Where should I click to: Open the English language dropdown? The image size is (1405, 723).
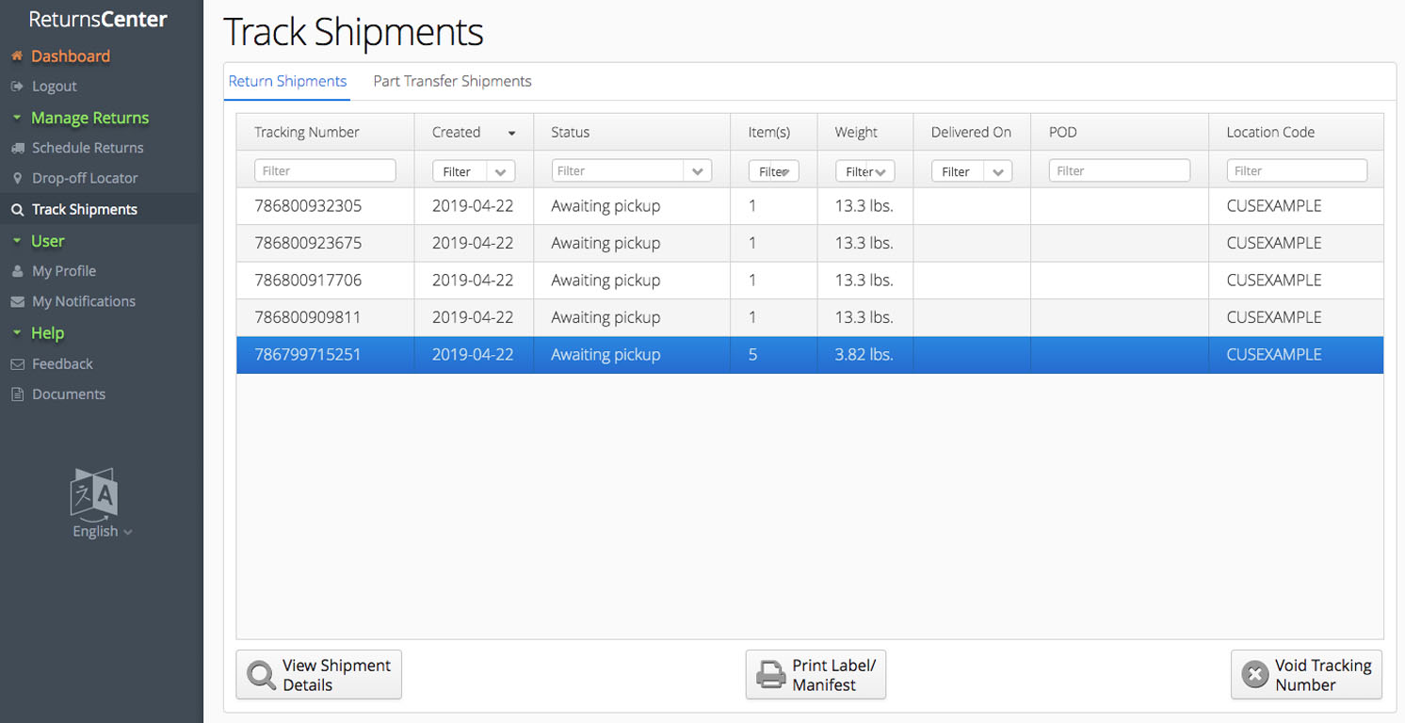(103, 532)
